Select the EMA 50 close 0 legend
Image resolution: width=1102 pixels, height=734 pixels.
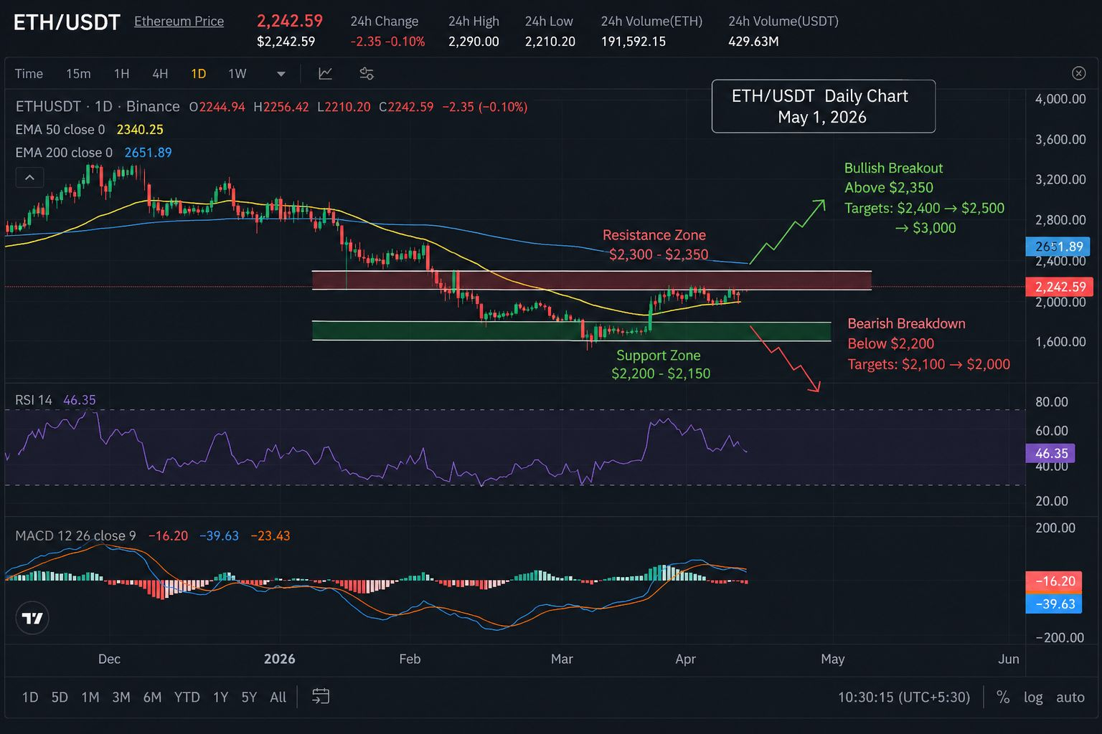[x=60, y=130]
